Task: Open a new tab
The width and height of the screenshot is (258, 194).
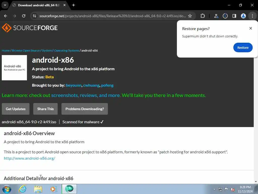Action: pos(74,5)
